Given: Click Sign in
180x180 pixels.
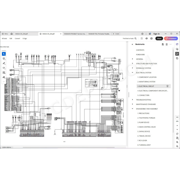Looking at the screenshot, I should pos(156,34).
